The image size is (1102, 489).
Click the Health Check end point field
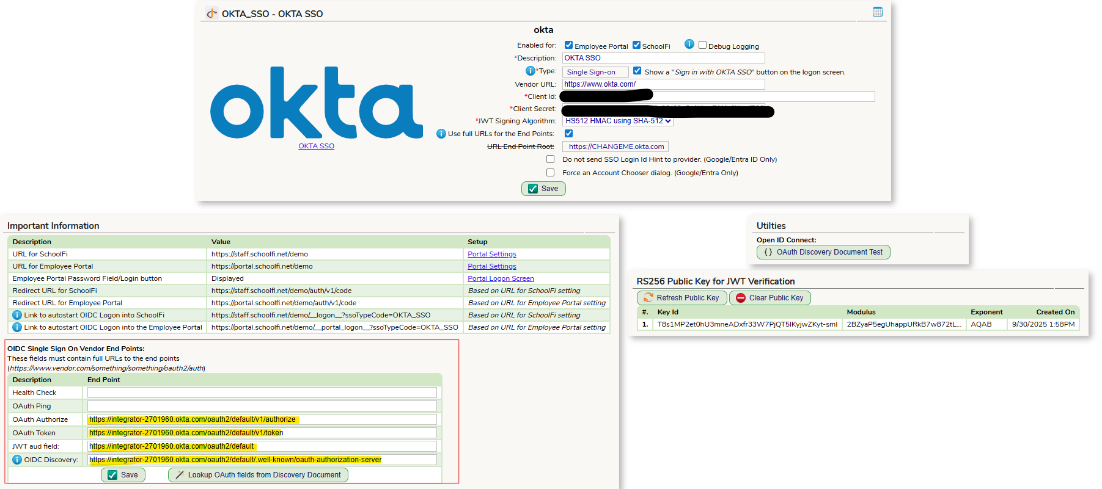262,393
